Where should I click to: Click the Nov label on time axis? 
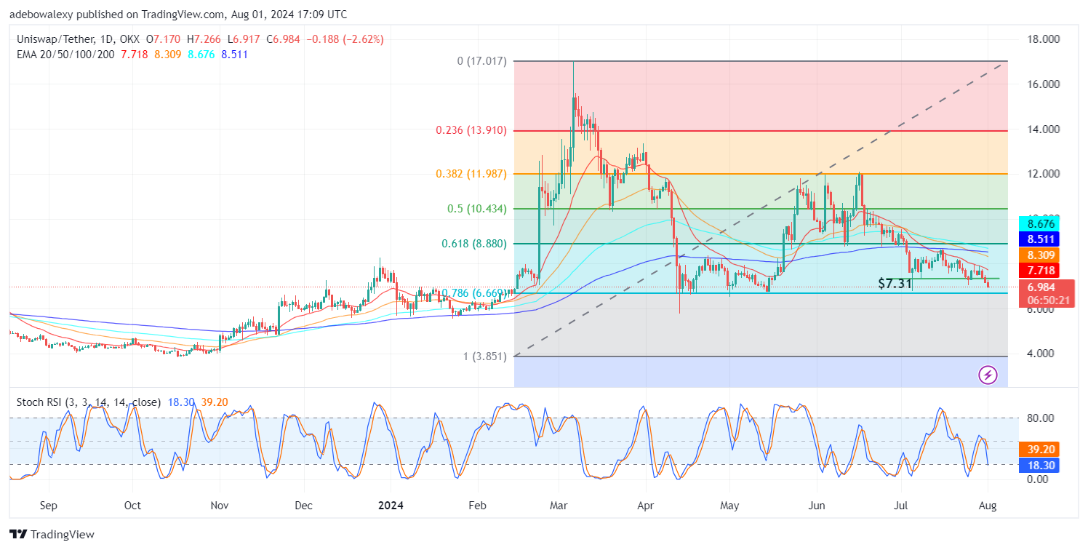220,505
